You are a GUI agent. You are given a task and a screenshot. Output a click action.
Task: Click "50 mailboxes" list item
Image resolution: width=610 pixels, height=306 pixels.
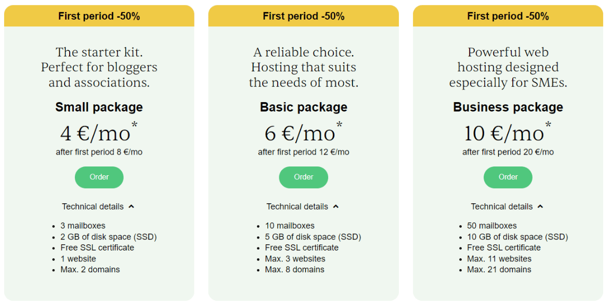tap(492, 226)
